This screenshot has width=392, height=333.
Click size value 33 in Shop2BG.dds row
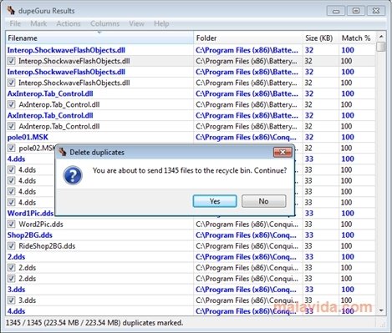[x=309, y=235]
